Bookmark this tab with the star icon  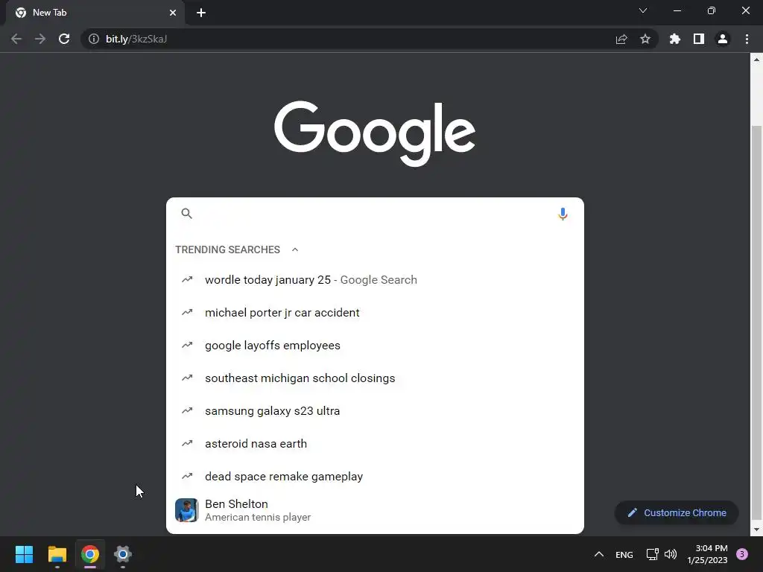(645, 39)
